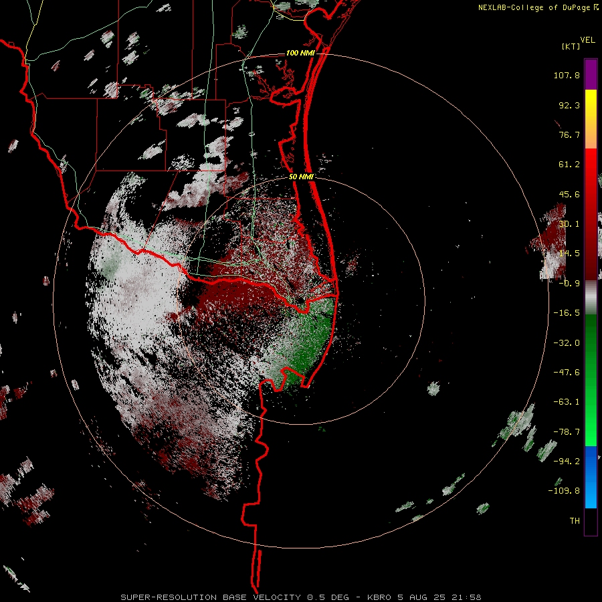Click the blue segment of the color bar
This screenshot has height=602, width=602.
point(591,477)
